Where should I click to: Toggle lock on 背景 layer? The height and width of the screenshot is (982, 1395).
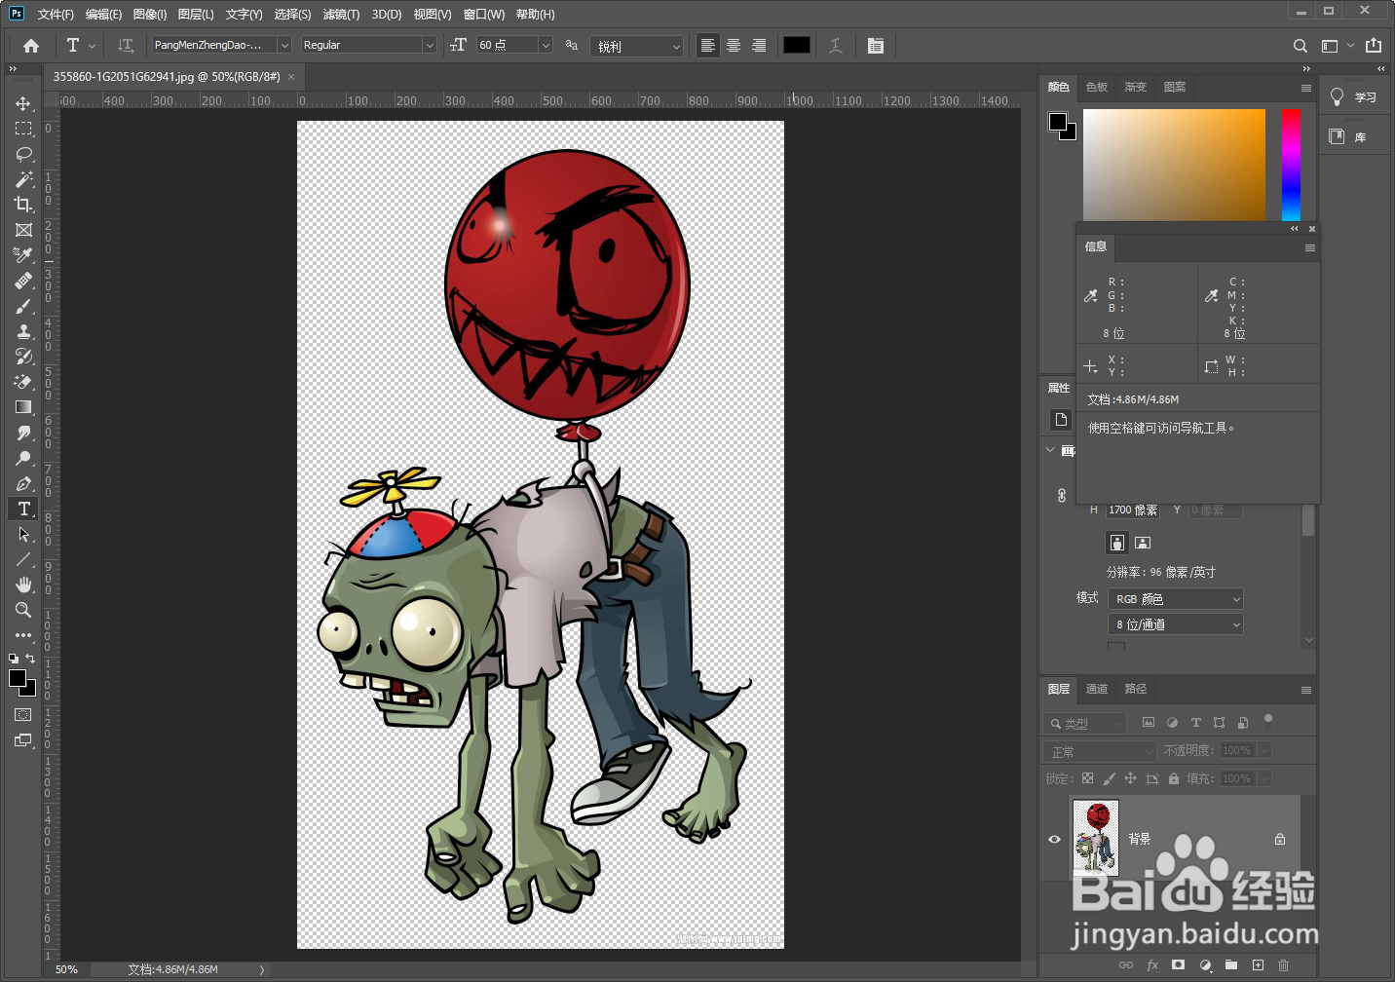pyautogui.click(x=1280, y=839)
